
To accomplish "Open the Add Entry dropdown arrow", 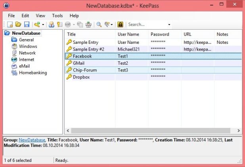I will [43, 24].
